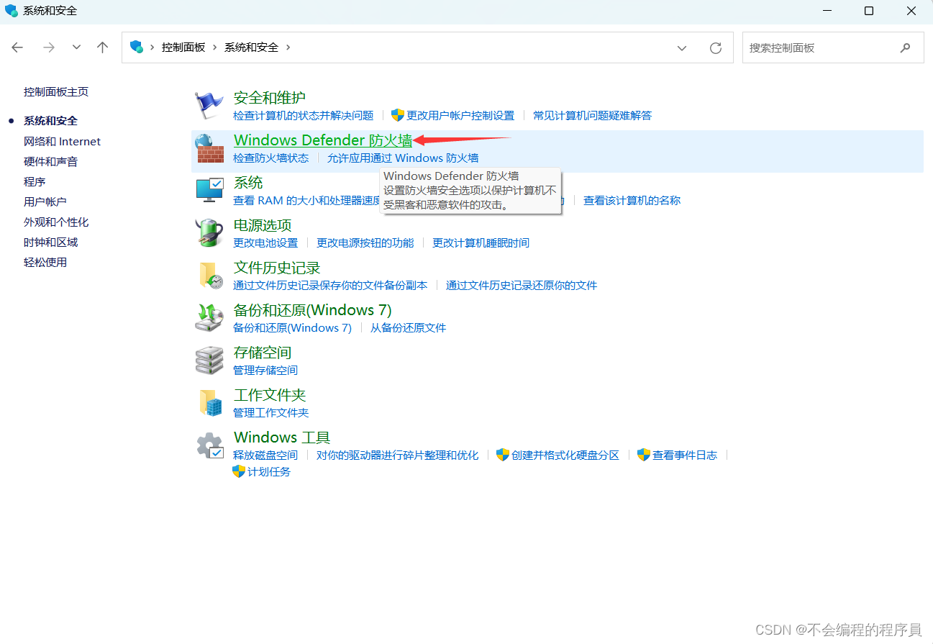Open 网络和 Internet category
The width and height of the screenshot is (933, 644).
click(x=62, y=142)
